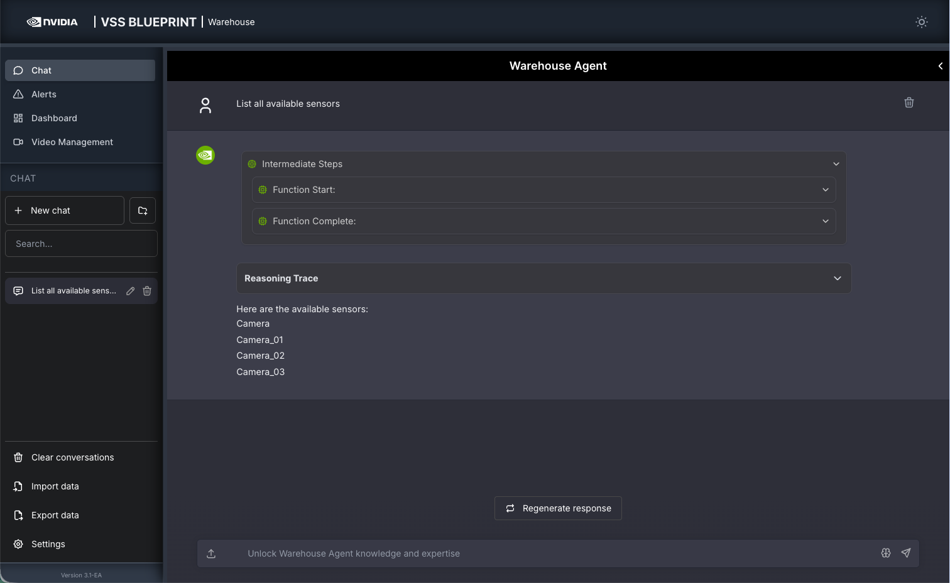Delete the 'List all available sens...' conversation
This screenshot has width=950, height=583.
click(147, 291)
